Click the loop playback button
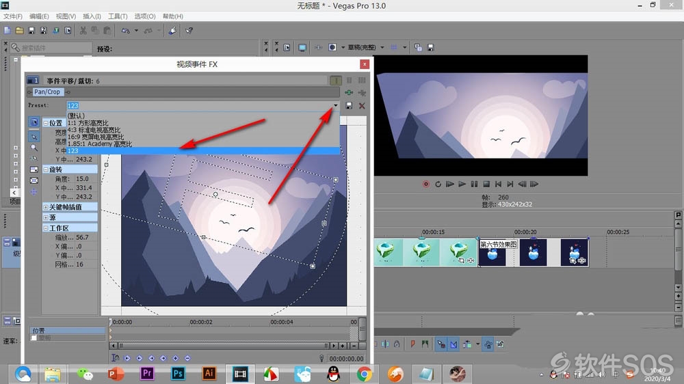This screenshot has width=684, height=384. pyautogui.click(x=438, y=184)
